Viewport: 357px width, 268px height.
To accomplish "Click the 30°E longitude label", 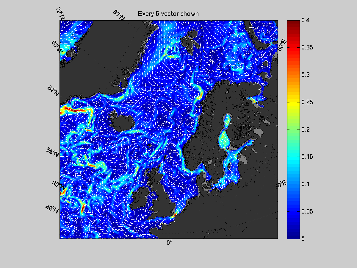I will [281, 185].
